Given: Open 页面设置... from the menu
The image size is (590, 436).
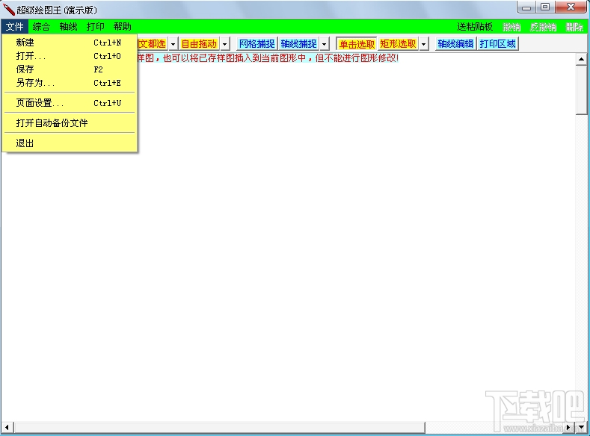Looking at the screenshot, I should (x=70, y=103).
